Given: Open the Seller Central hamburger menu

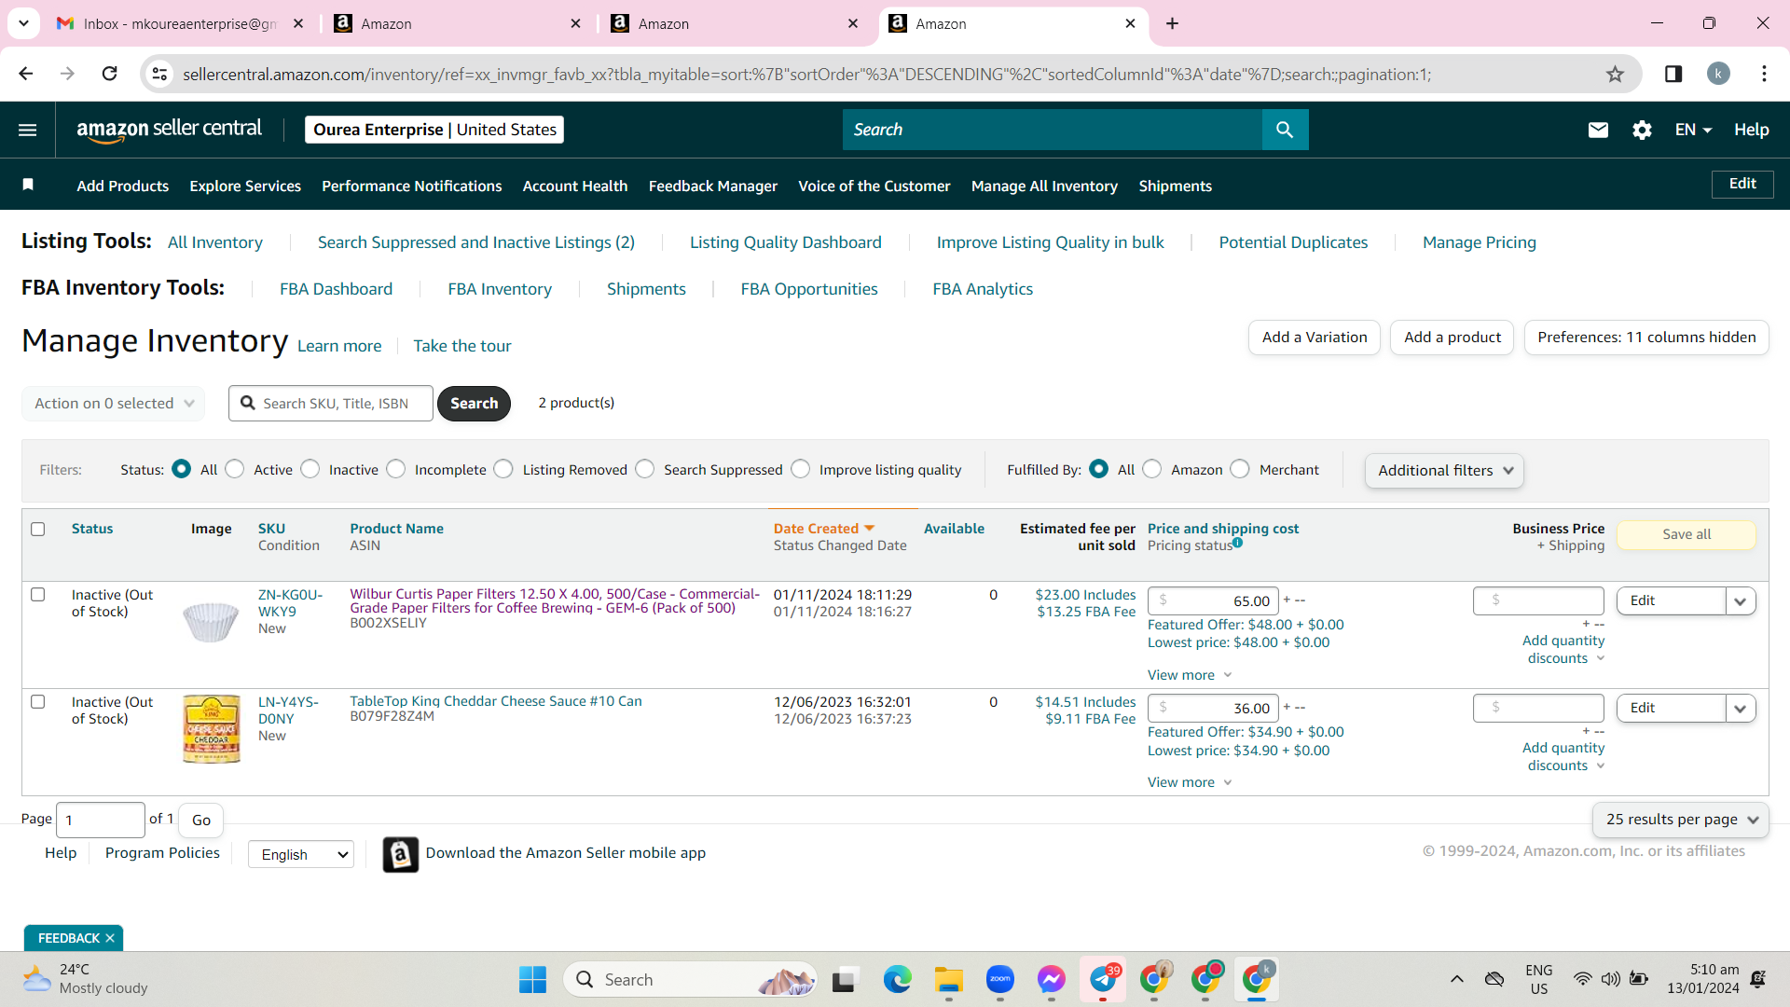Looking at the screenshot, I should click(x=28, y=130).
